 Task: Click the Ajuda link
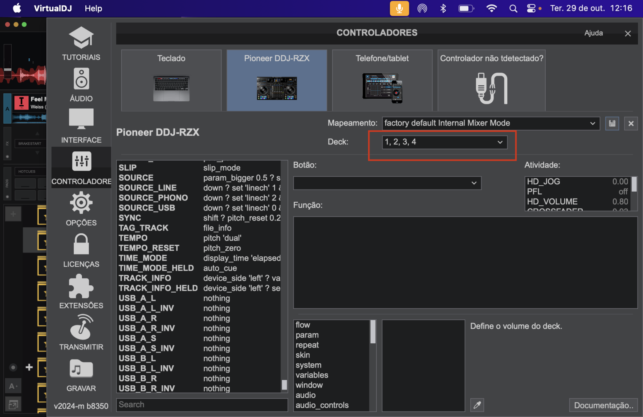[x=594, y=33]
